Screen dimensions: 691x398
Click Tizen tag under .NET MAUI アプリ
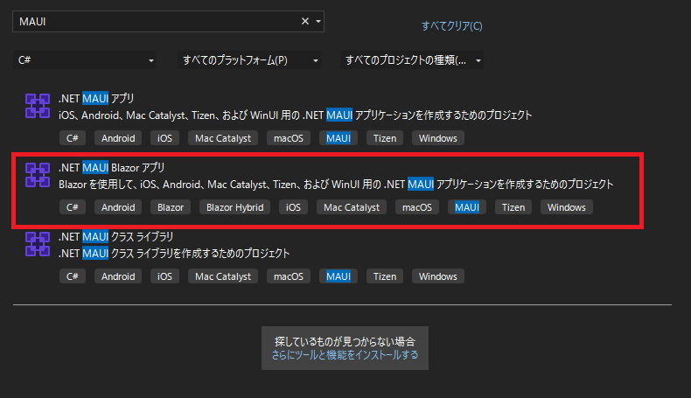pos(385,138)
